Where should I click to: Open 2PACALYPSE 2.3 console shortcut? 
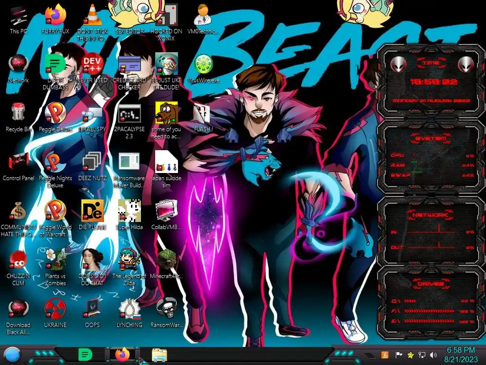130,120
